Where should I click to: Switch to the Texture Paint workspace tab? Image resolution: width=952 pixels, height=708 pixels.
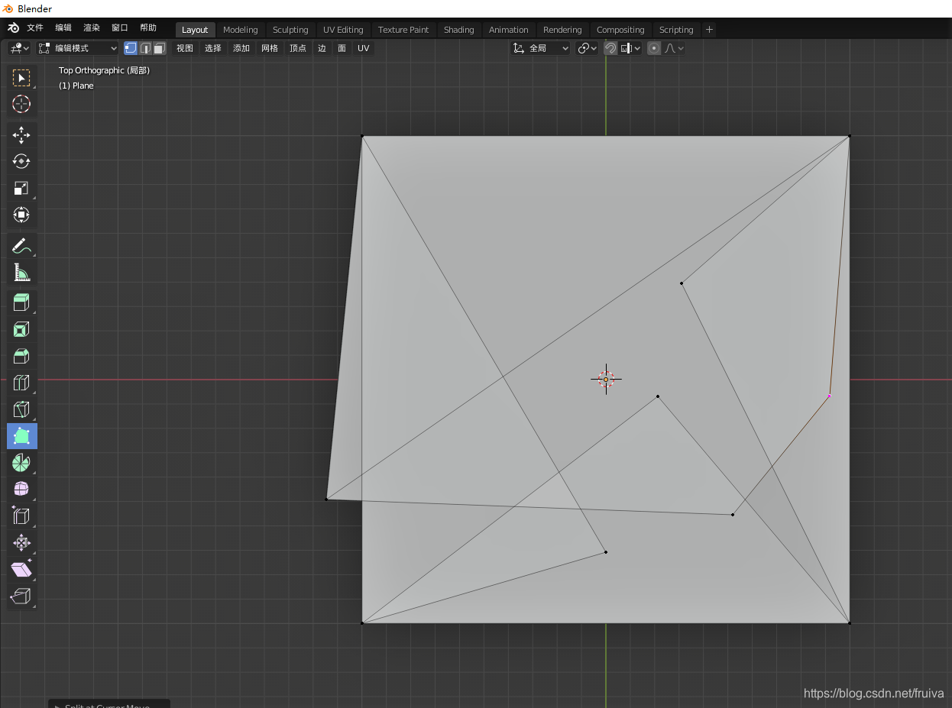tap(403, 30)
